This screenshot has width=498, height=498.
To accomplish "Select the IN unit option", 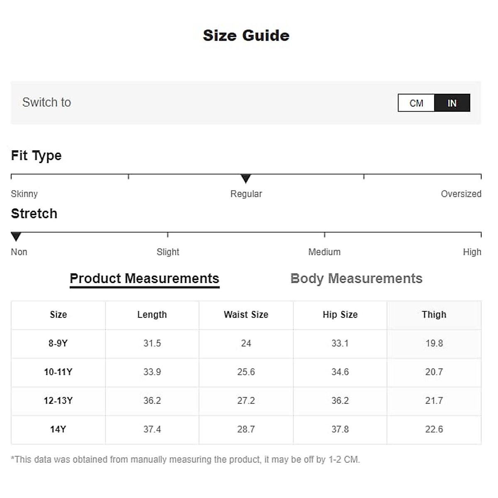I will pos(452,103).
